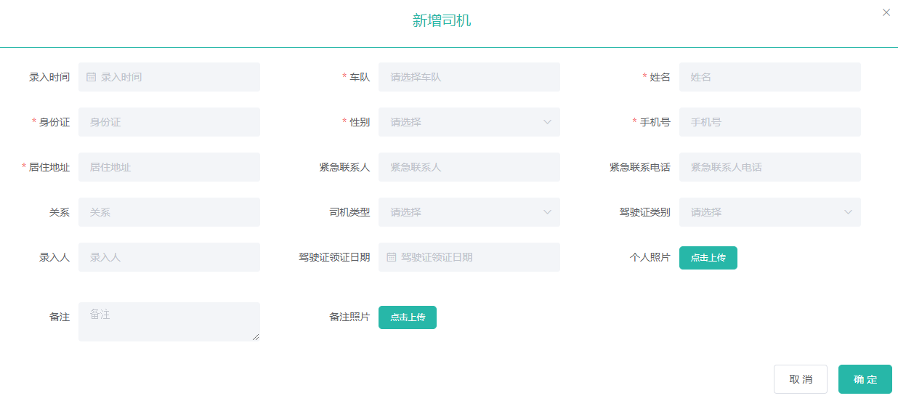Click 点击上传 button for 个人照片
Viewport: 898px width, 401px height.
(708, 258)
